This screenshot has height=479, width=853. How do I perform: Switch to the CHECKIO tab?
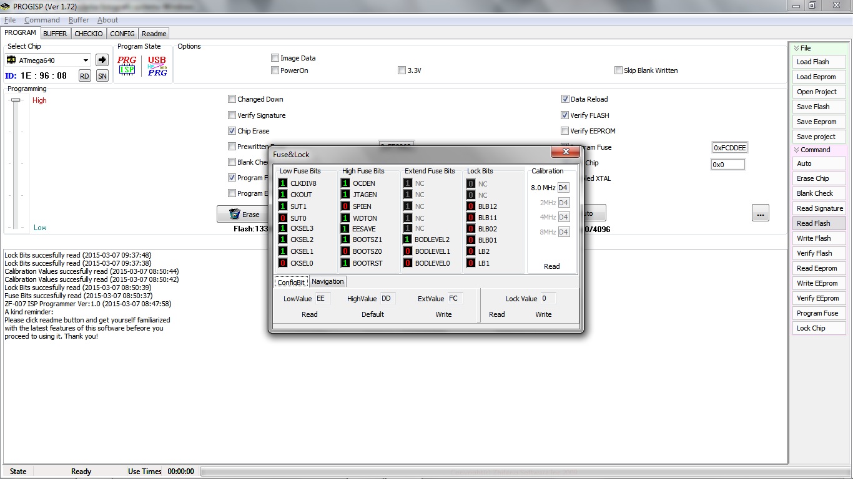tap(89, 34)
